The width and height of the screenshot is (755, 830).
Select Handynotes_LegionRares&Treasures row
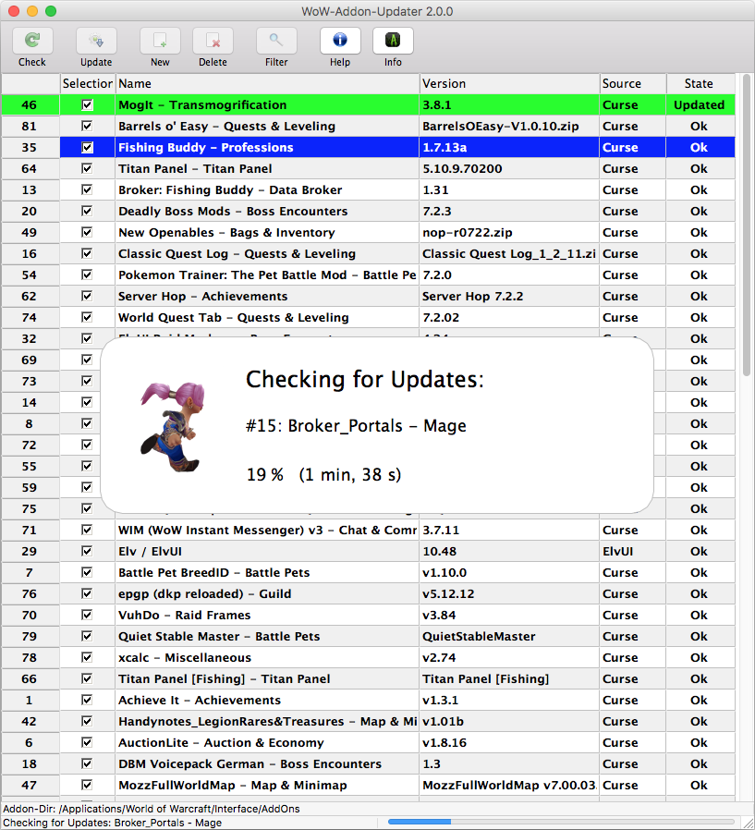pos(368,721)
